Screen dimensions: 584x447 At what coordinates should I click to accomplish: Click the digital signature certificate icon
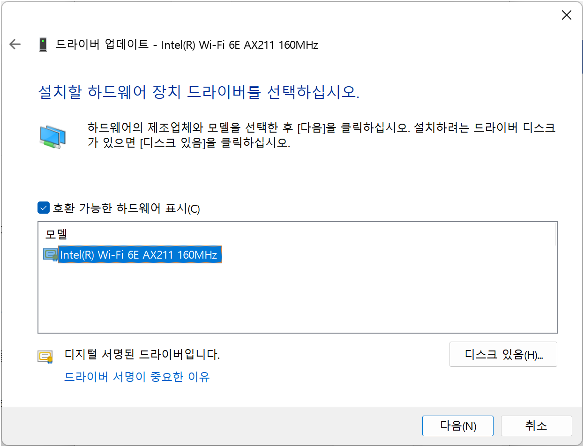click(45, 357)
